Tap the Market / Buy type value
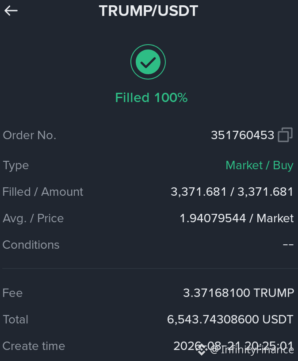The width and height of the screenshot is (298, 361). (x=260, y=165)
